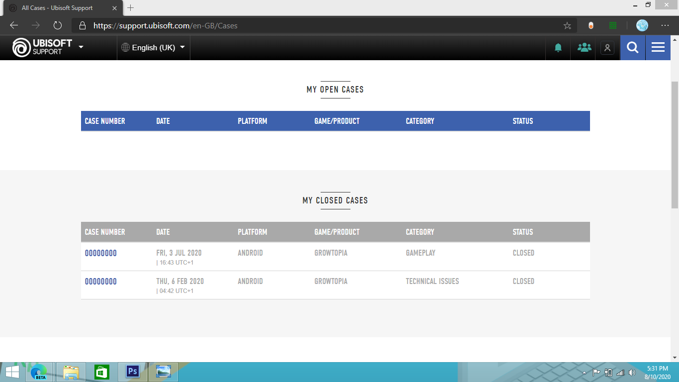
Task: Click Android in the 3 Jul 2020 row
Action: click(250, 253)
